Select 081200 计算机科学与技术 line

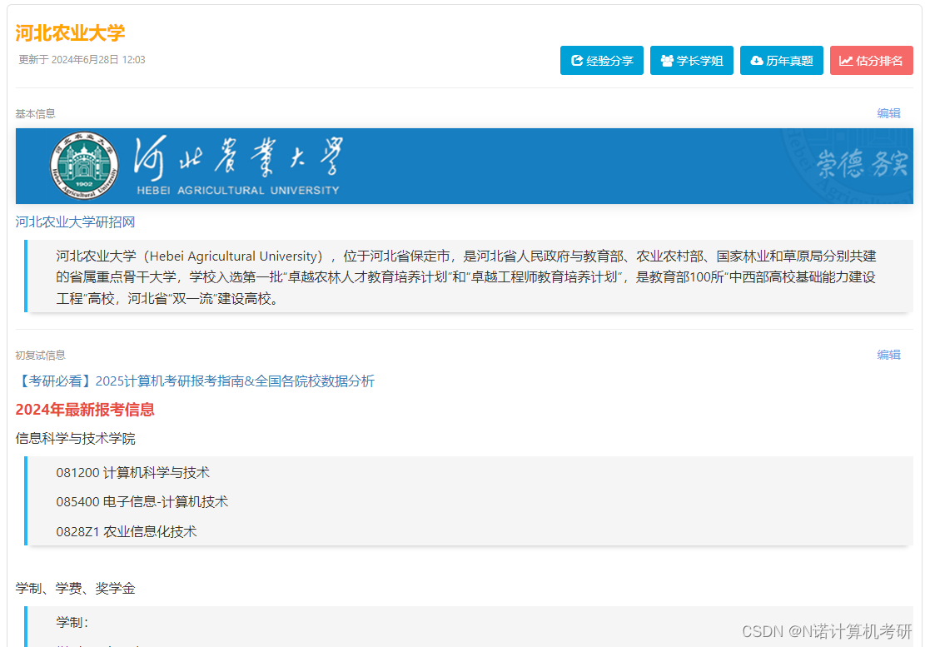[132, 472]
